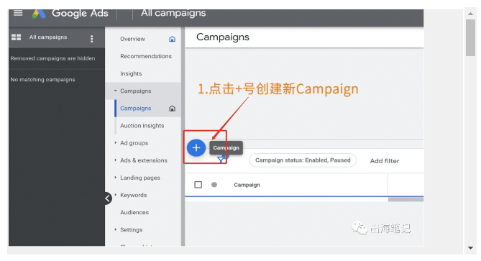The width and height of the screenshot is (481, 261).
Task: Expand the Landing pages section
Action: [x=115, y=178]
